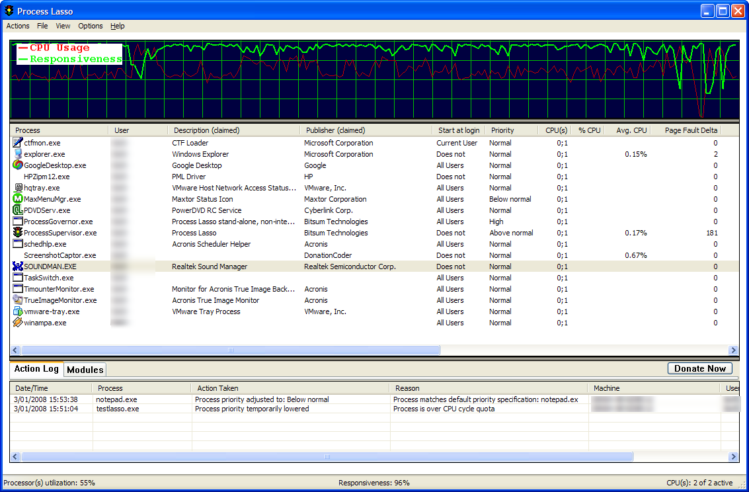The image size is (749, 492).
Task: Switch to the Modules tab
Action: 85,370
